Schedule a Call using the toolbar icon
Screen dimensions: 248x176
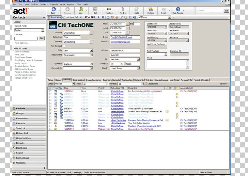click(95, 9)
